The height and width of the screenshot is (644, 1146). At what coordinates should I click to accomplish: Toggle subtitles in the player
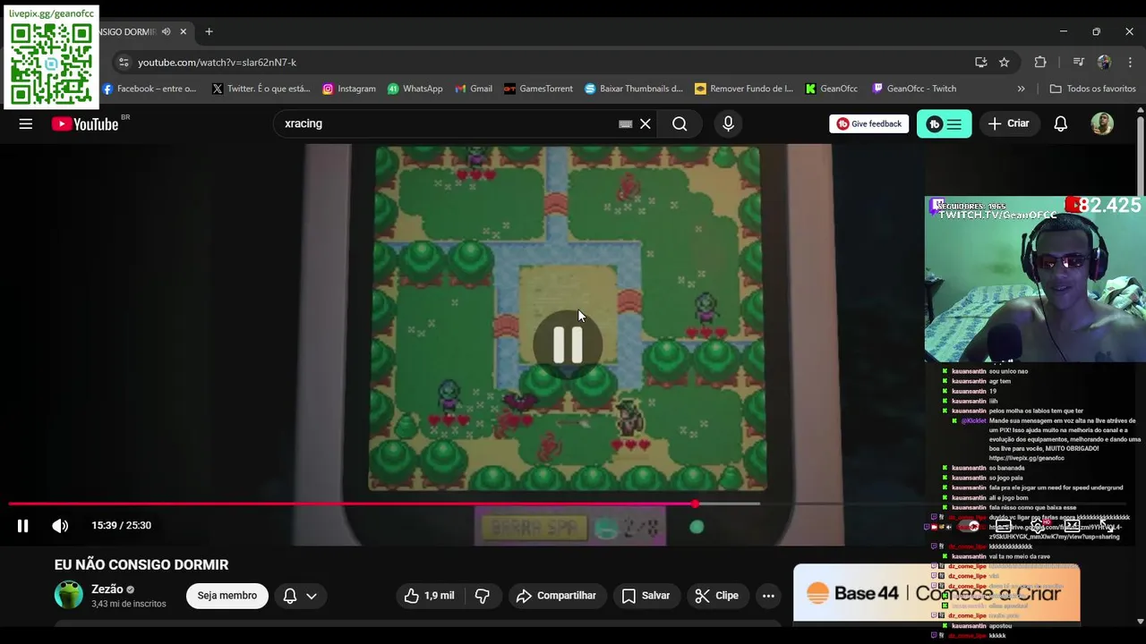pyautogui.click(x=1003, y=526)
